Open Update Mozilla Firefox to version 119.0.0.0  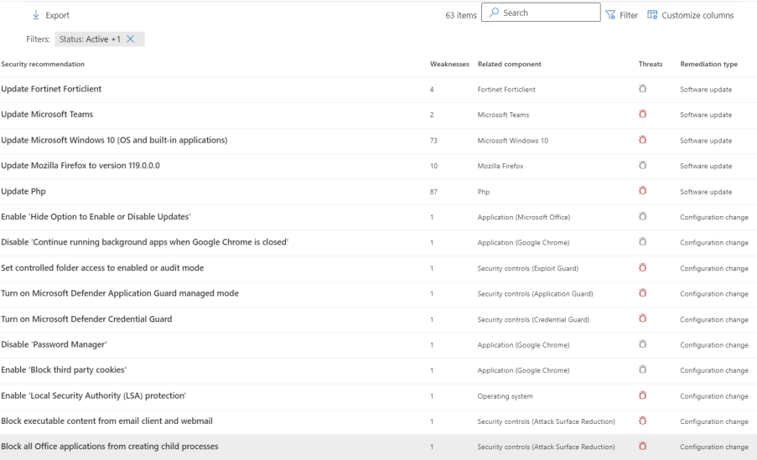click(x=80, y=166)
